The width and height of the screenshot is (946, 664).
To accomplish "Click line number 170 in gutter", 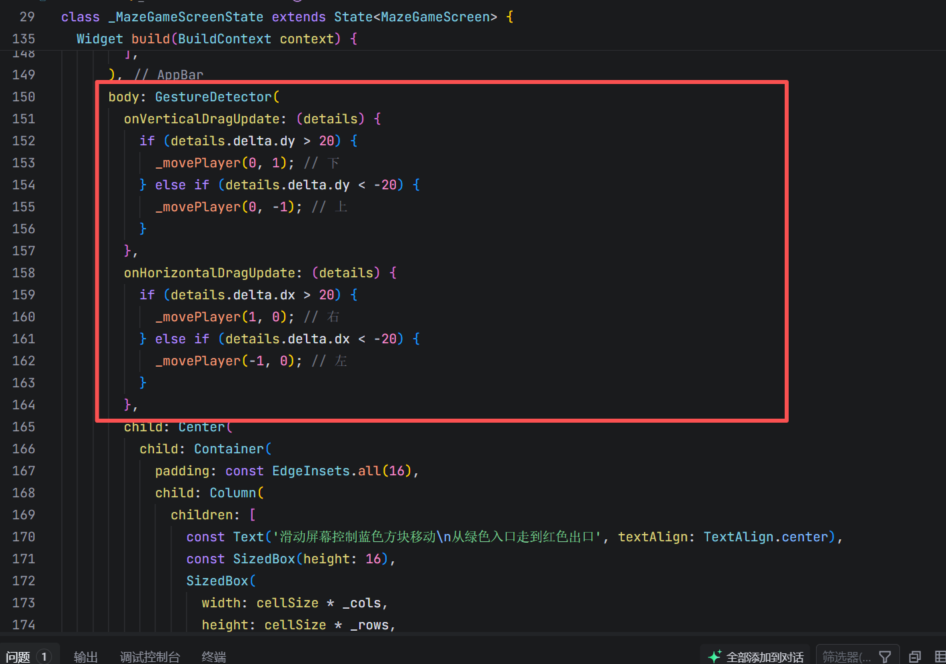I will (x=24, y=537).
